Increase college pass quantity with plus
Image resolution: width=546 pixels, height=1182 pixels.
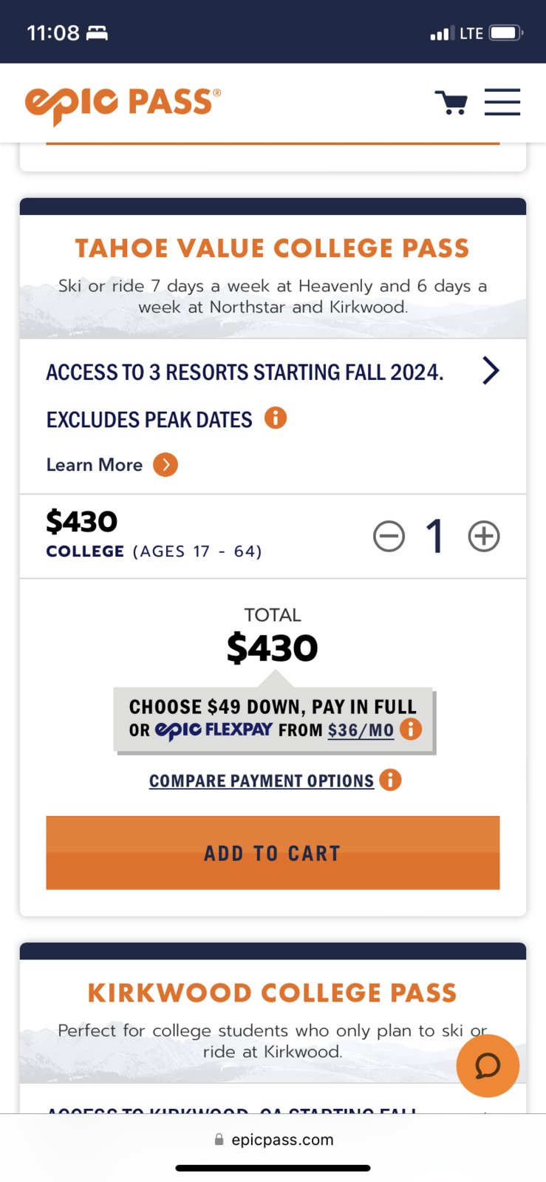484,536
